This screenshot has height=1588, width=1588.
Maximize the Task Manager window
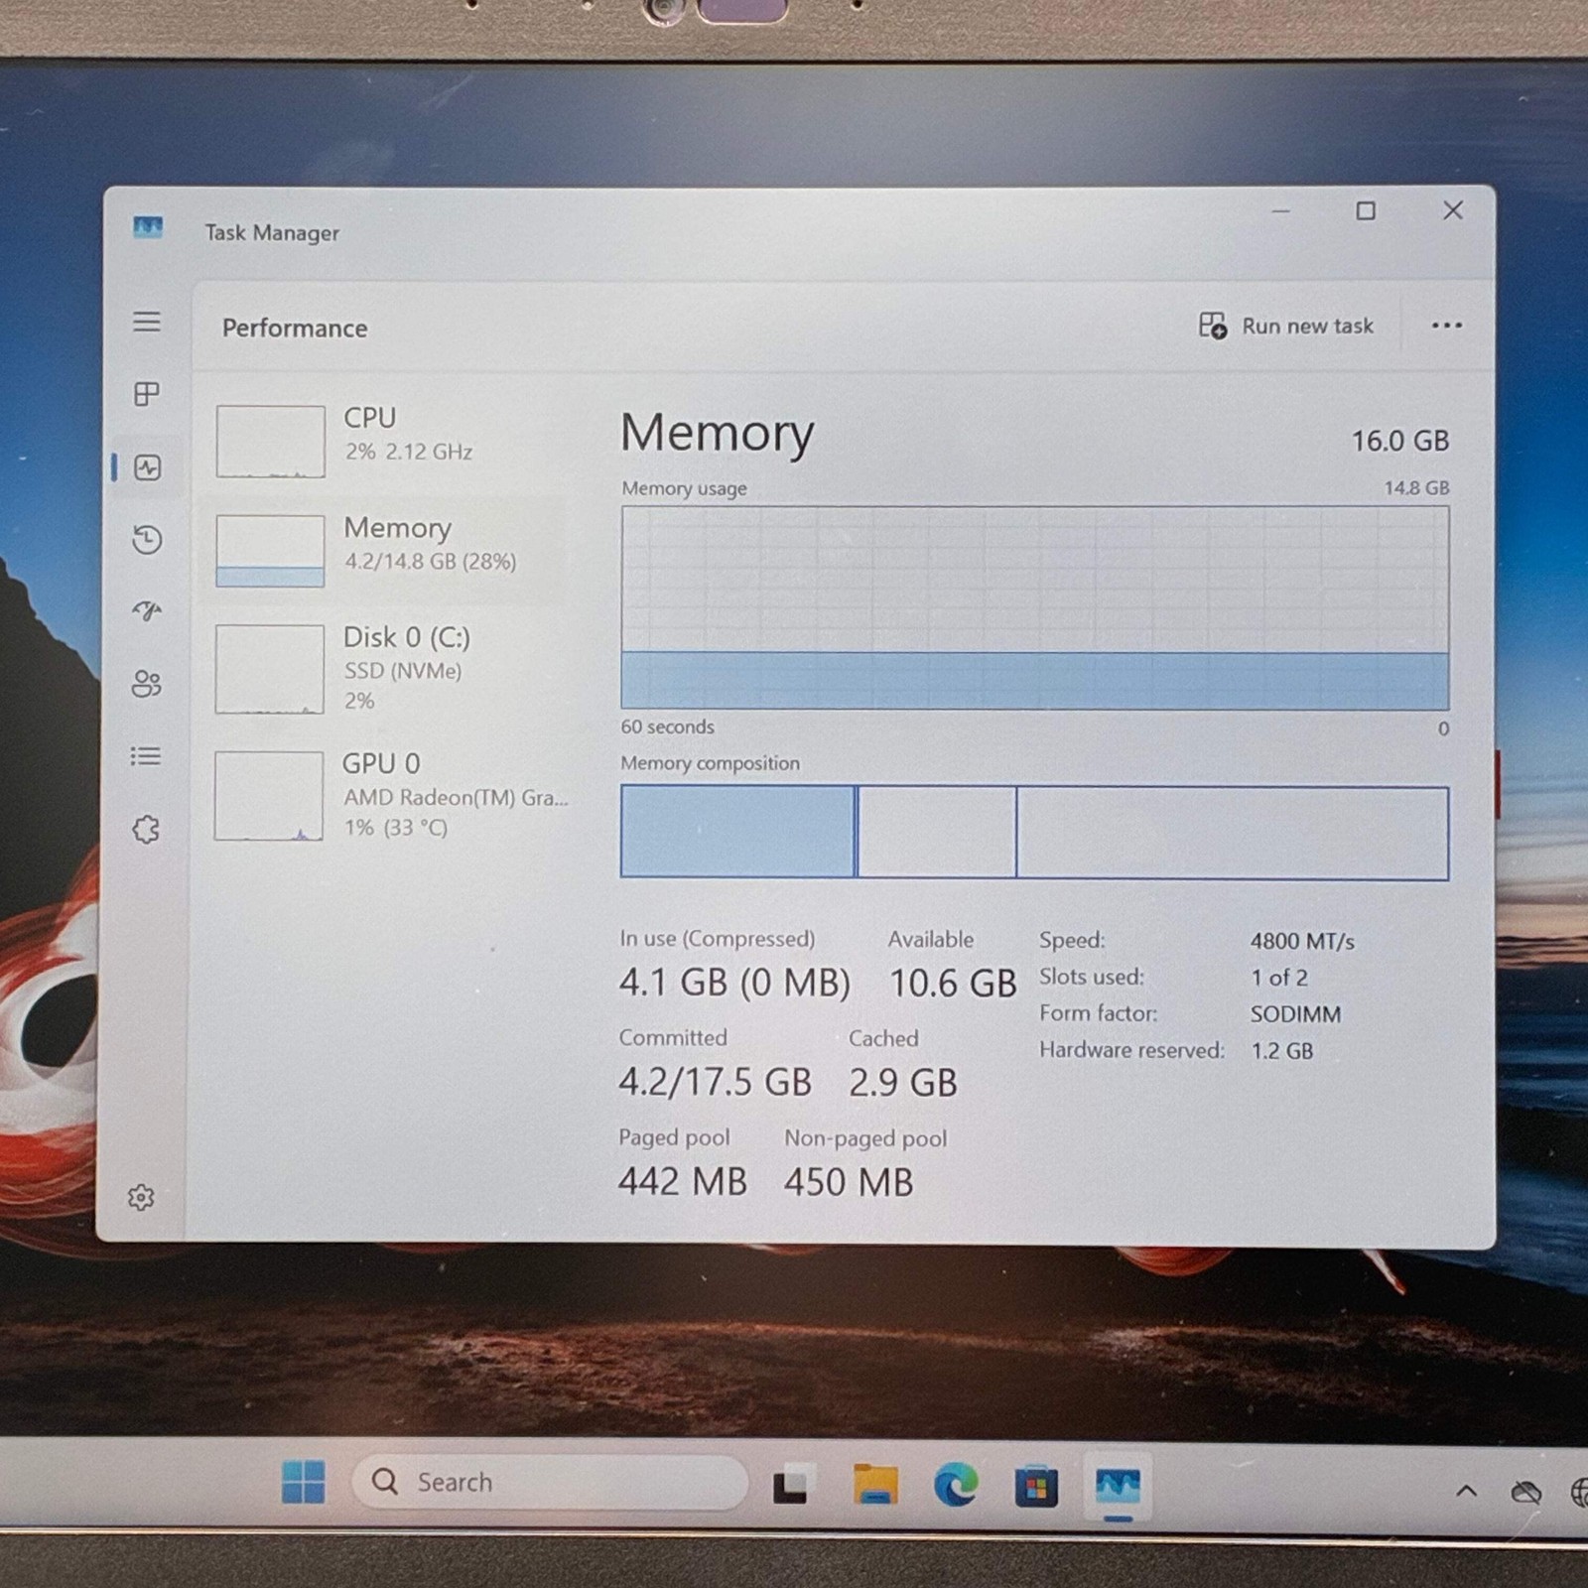point(1366,210)
